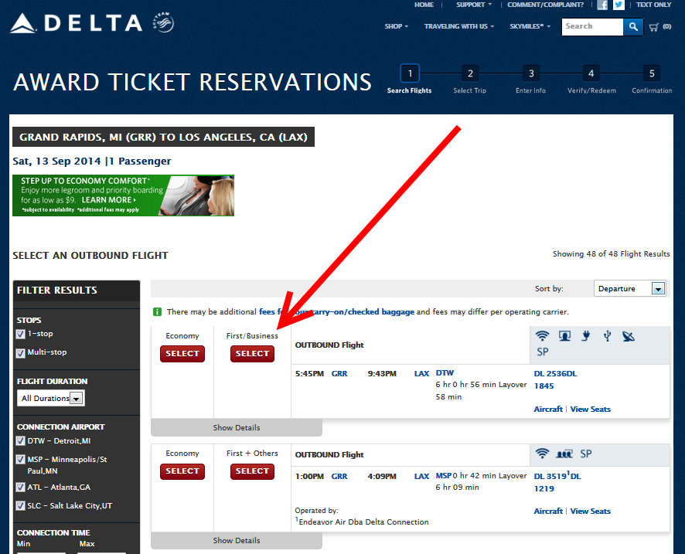
Task: Click the Wi-Fi amenity icon on first flight
Action: tap(543, 336)
